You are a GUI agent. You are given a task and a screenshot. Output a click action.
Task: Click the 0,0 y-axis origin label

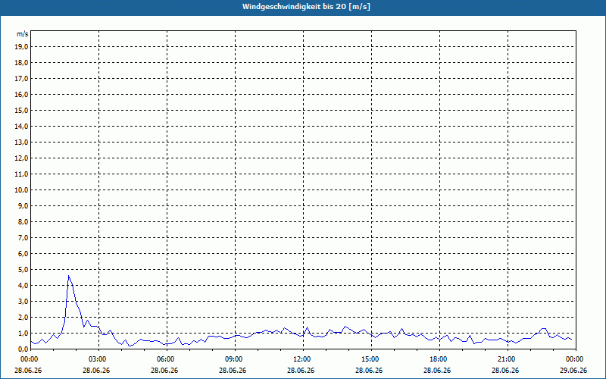click(23, 349)
